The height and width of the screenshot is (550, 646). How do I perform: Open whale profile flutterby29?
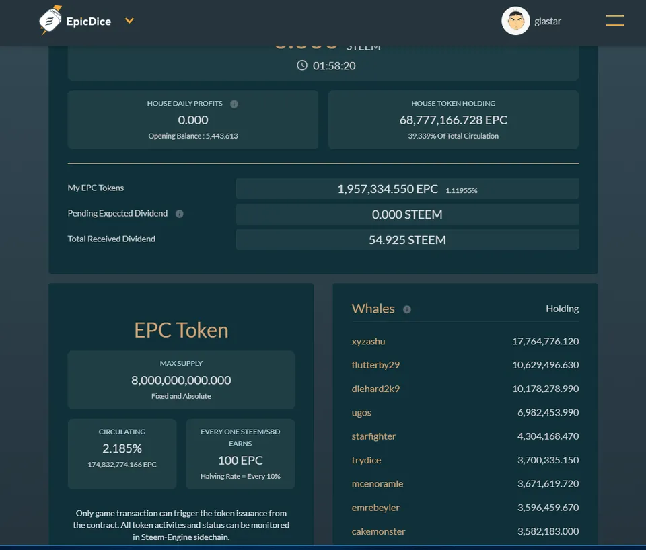(x=375, y=365)
